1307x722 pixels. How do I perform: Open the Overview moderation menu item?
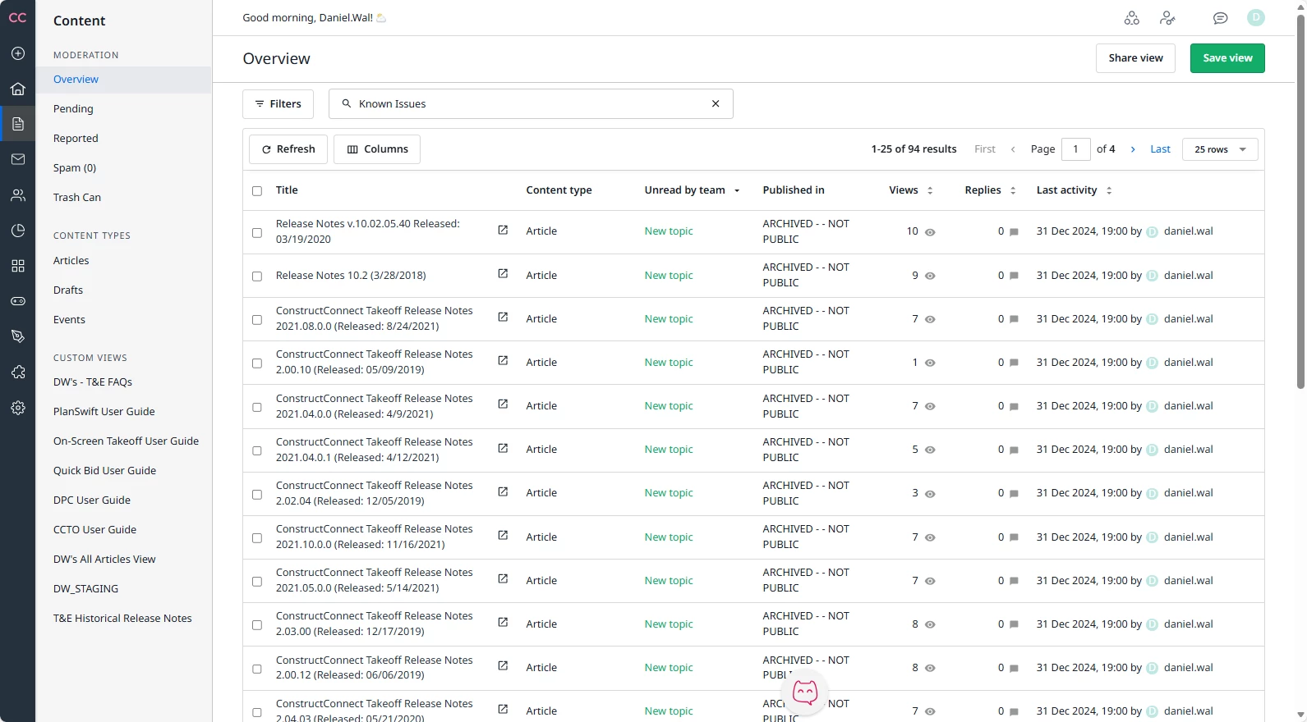pyautogui.click(x=123, y=80)
